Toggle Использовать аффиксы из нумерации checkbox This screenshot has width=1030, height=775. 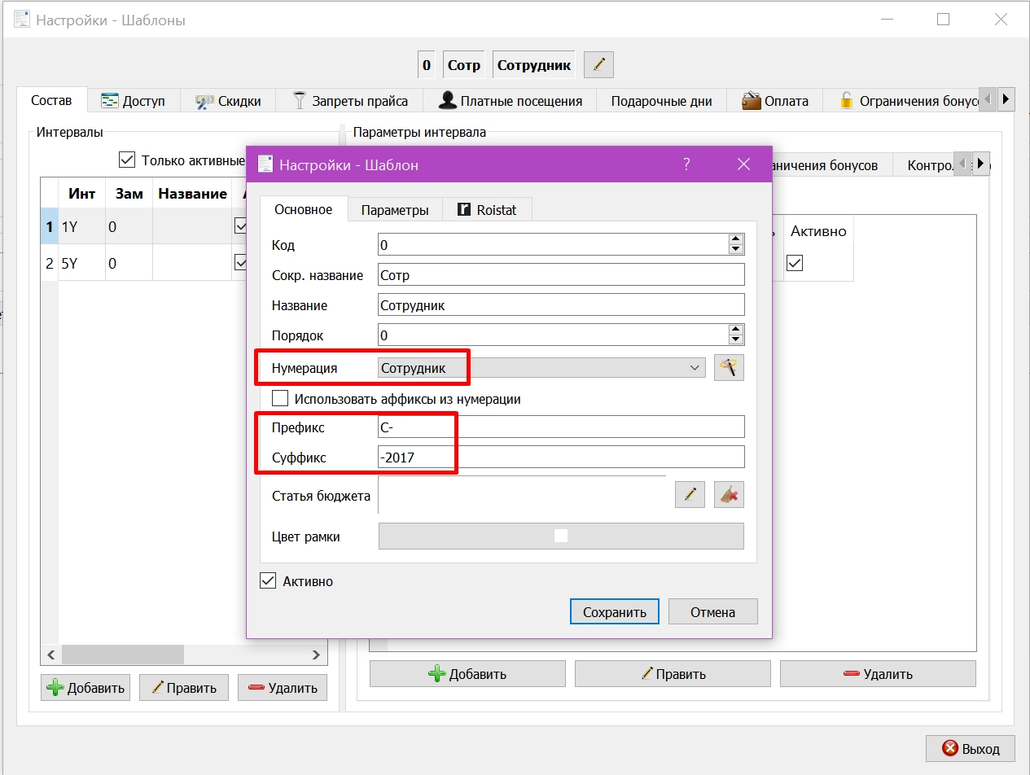pos(280,399)
